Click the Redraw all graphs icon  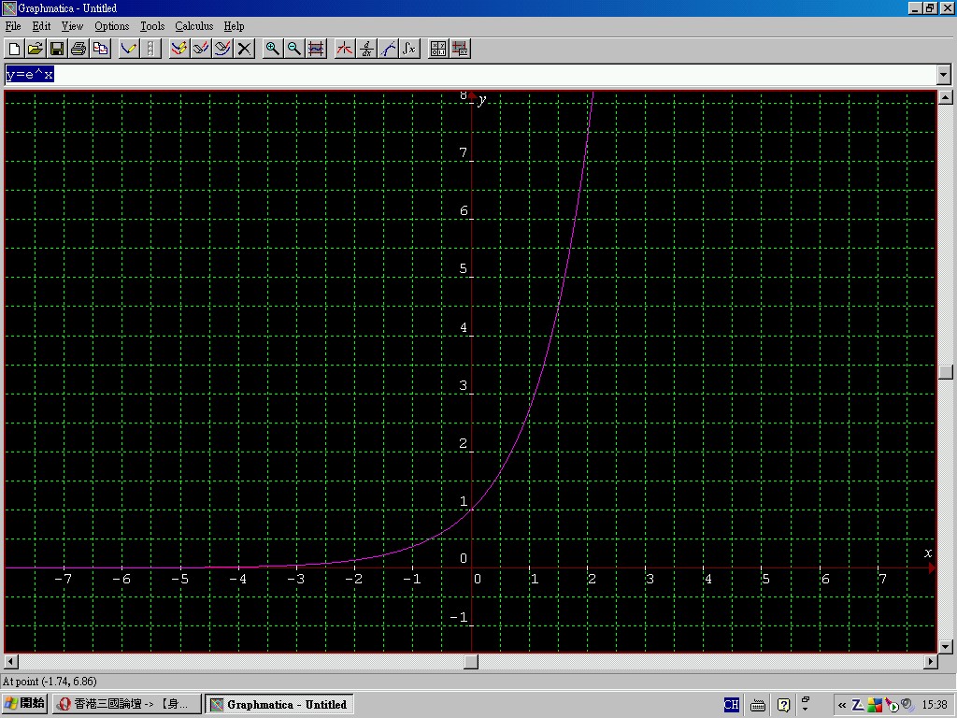[179, 49]
